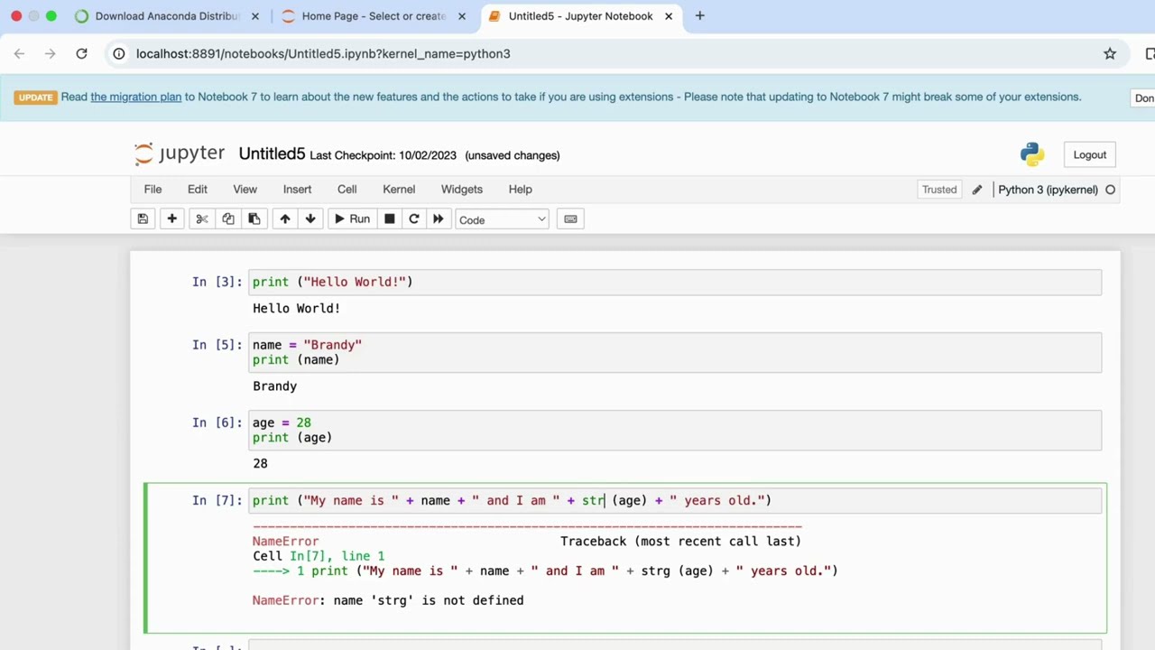Screen dimensions: 1155x650
Task: Click the Python logo icon
Action: (x=1032, y=154)
